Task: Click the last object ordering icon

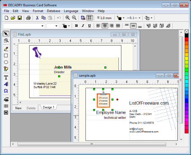Action: point(169,26)
